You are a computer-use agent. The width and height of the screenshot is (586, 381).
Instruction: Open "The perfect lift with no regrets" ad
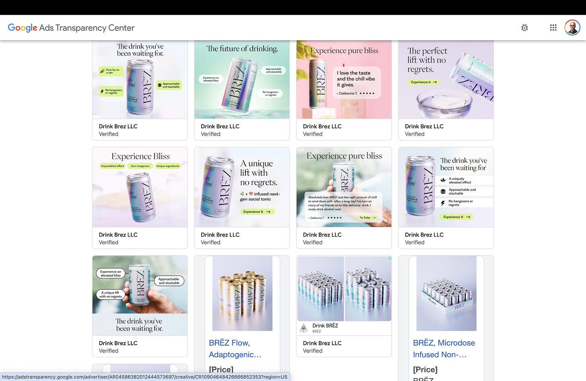(446, 80)
